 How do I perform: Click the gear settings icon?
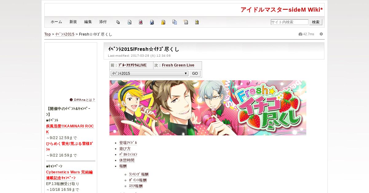coord(321,34)
